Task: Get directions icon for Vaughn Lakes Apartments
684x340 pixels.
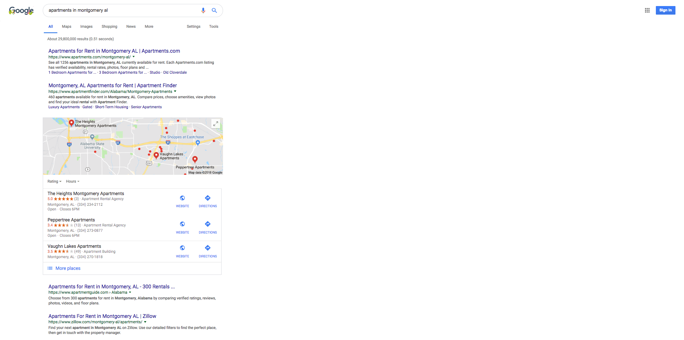Action: point(208,248)
